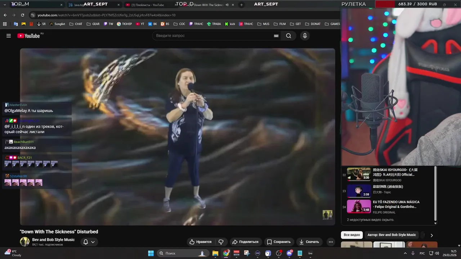This screenshot has height=259, width=461.
Task: Click the channel watermark in video corner
Action: click(x=327, y=215)
